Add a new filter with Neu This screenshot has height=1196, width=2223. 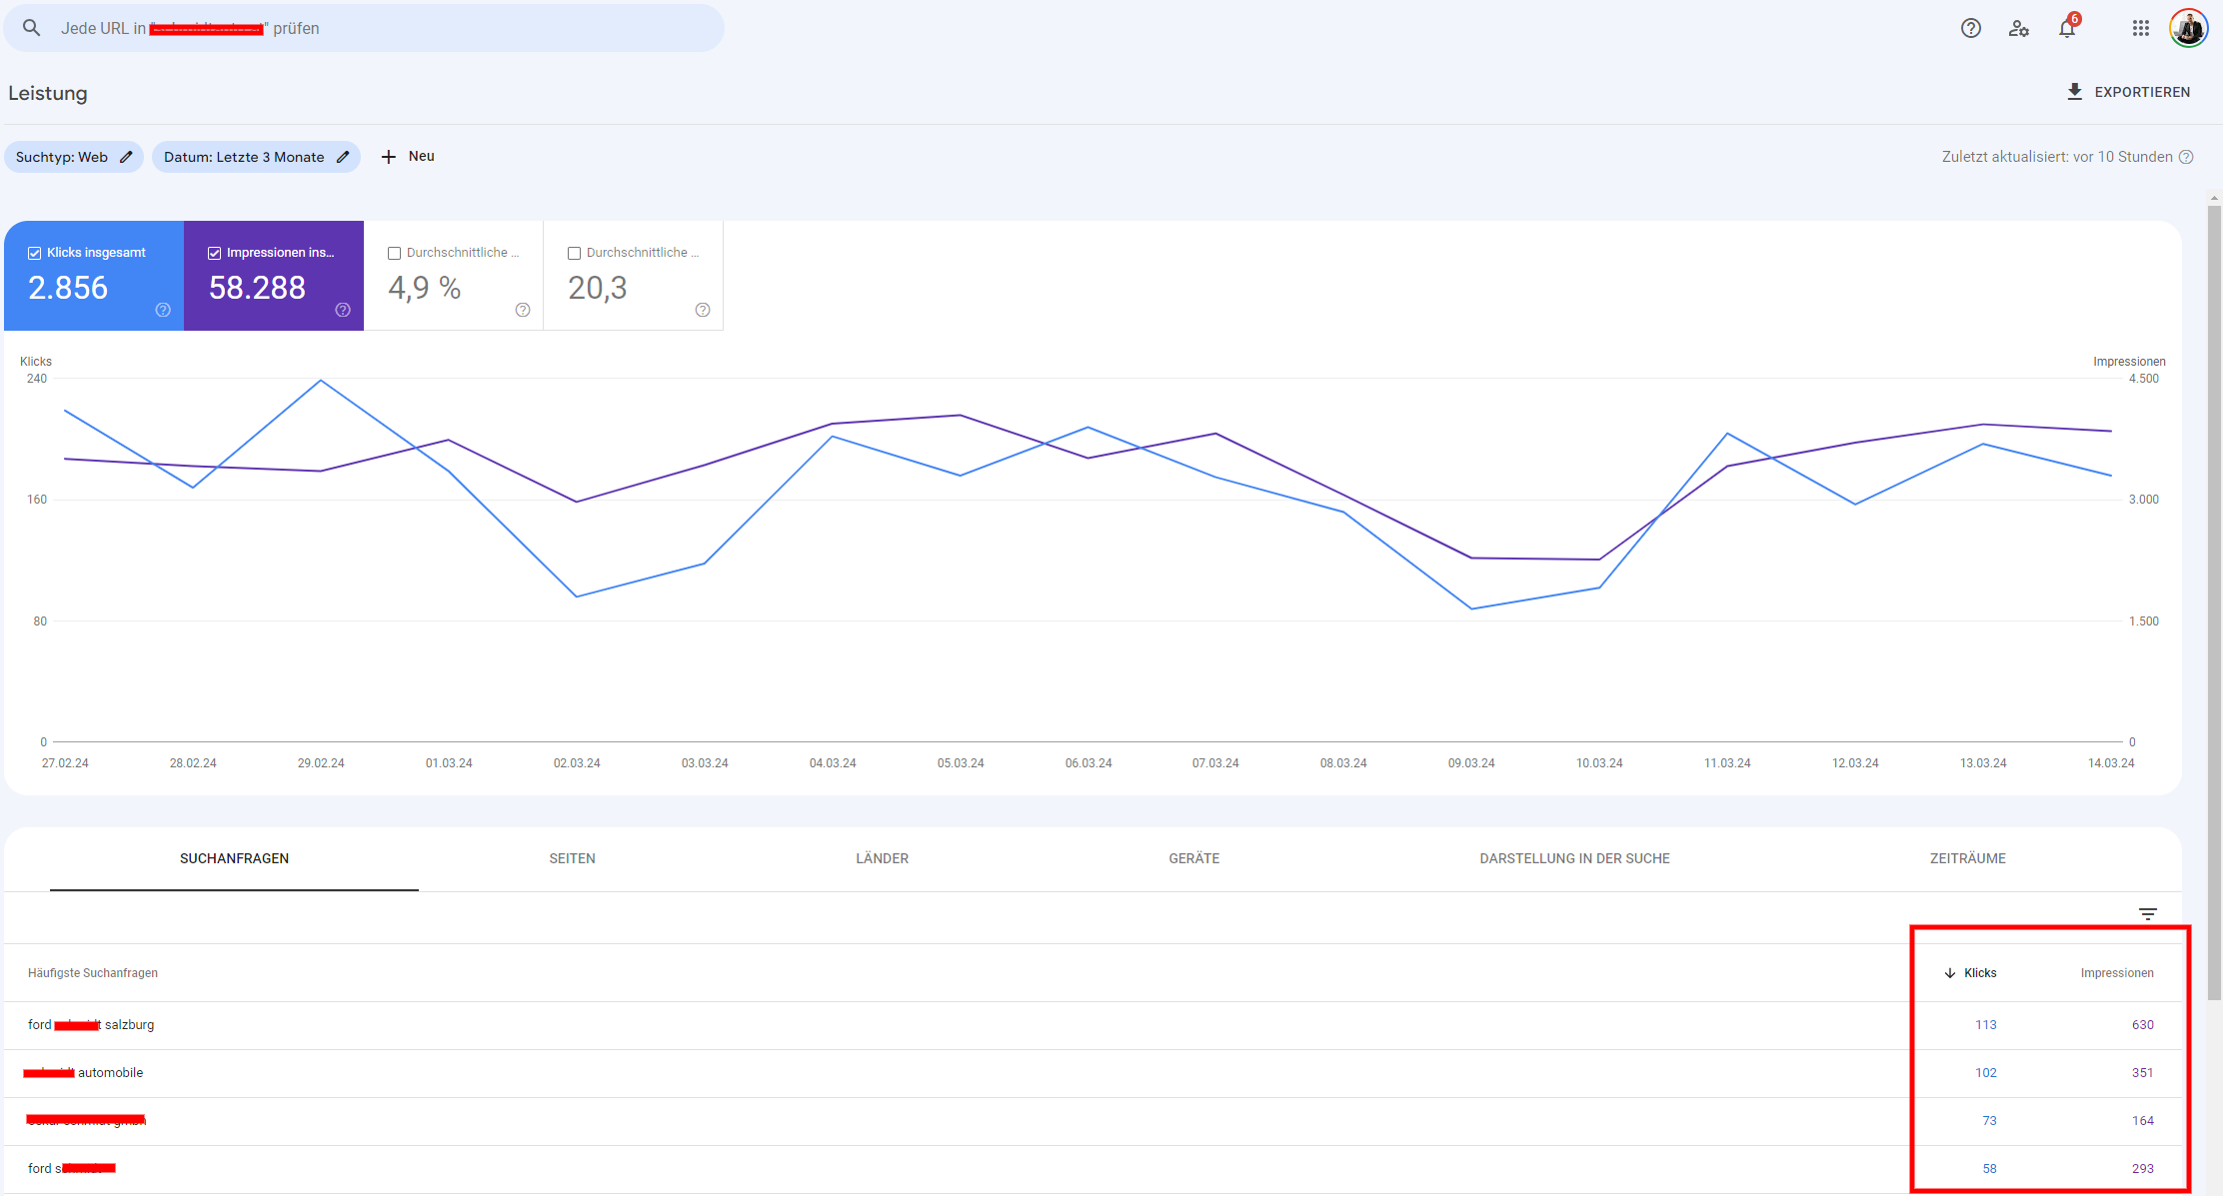point(408,157)
